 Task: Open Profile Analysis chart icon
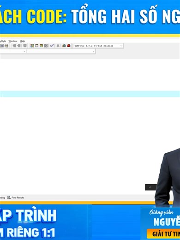tap(64, 46)
